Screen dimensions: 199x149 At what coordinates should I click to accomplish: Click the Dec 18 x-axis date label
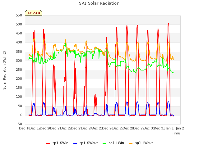25,128
